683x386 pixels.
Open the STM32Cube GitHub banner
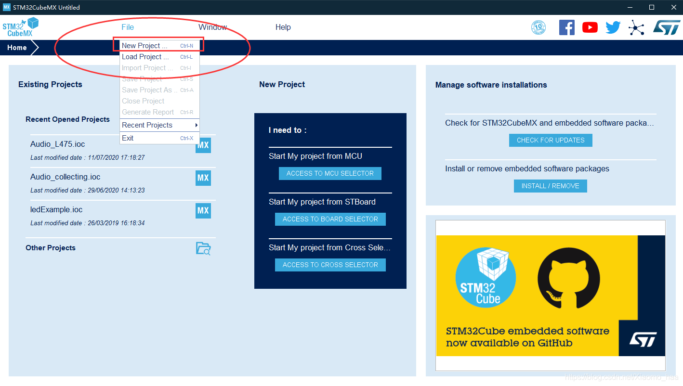551,296
